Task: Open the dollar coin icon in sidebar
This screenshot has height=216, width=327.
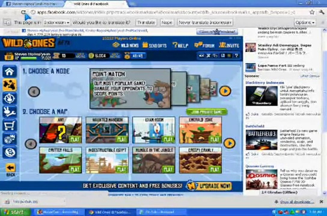Action: coord(10,152)
